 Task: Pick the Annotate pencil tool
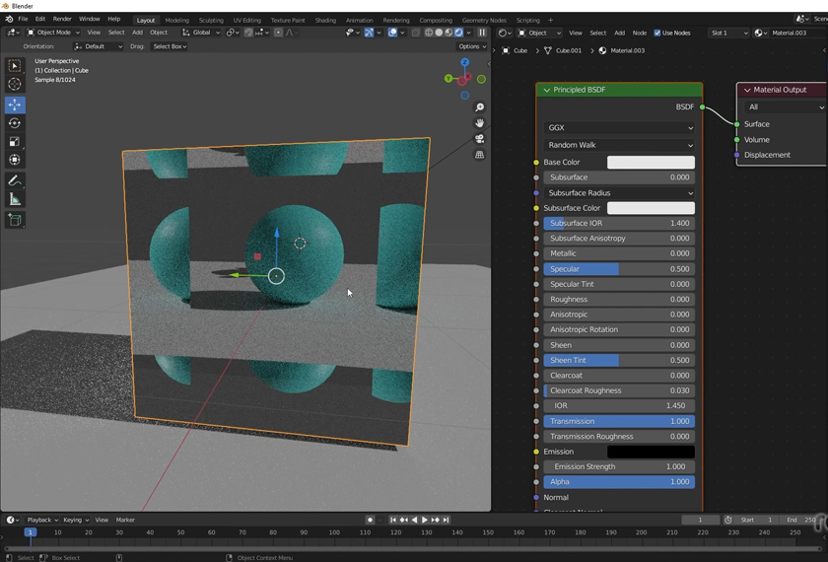15,180
